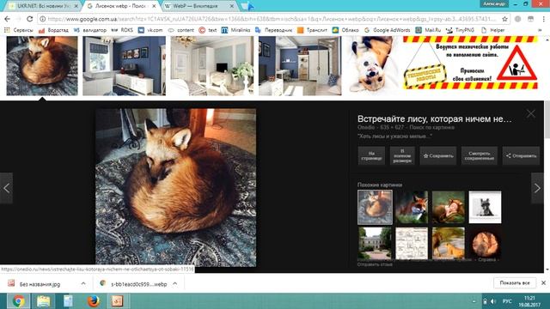550x309 pixels.
Task: Close the Лисенок webp tab
Action: point(154,6)
